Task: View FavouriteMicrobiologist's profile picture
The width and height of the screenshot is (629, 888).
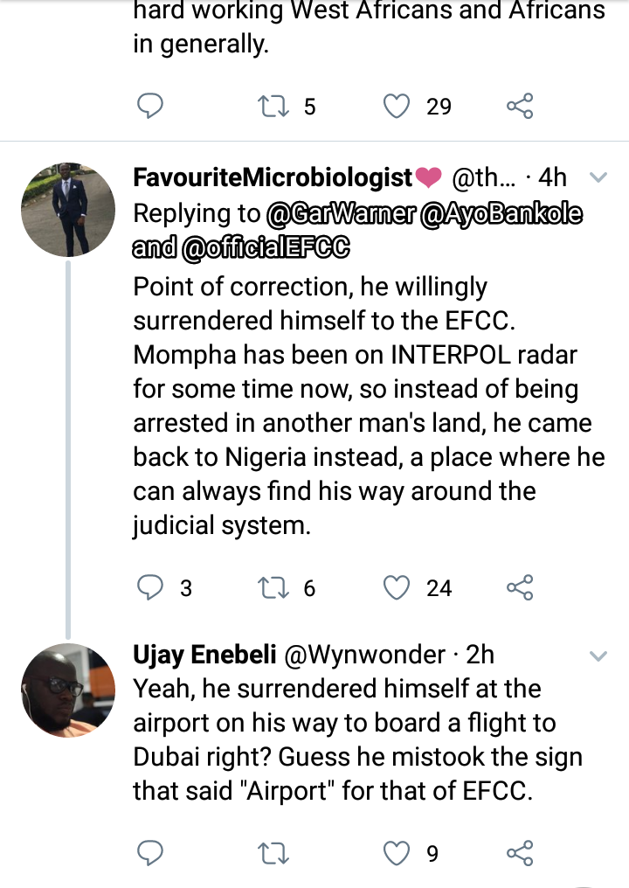Action: 67,209
